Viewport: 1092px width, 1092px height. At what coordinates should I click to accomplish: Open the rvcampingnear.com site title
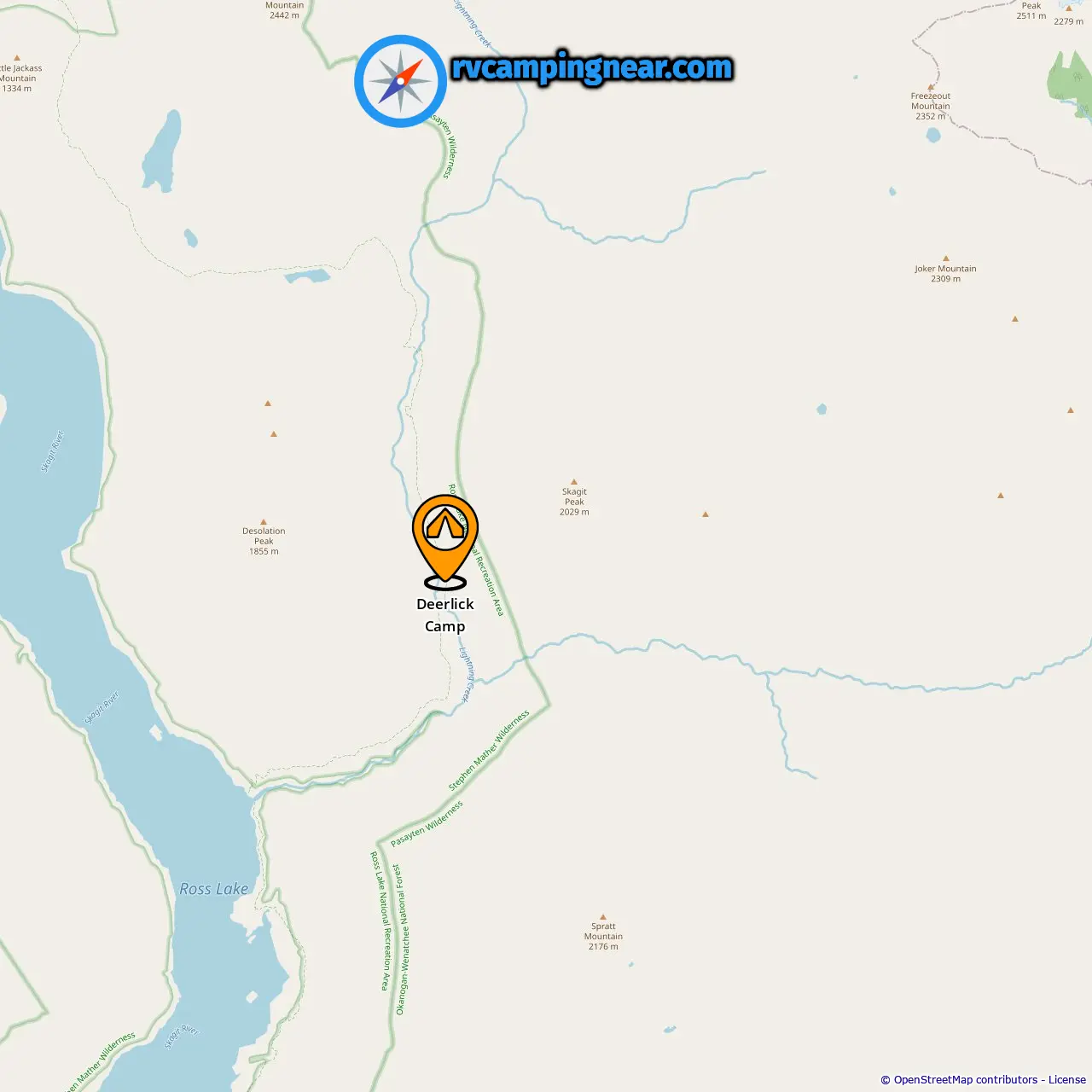(592, 67)
